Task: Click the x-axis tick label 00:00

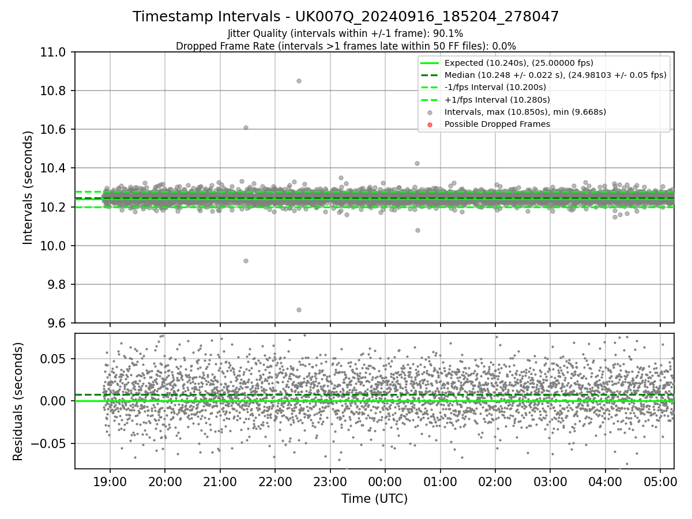Action: click(x=385, y=481)
